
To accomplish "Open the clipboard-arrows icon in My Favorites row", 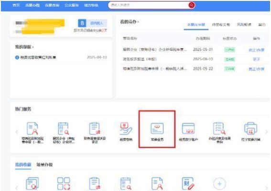I will [95, 183].
